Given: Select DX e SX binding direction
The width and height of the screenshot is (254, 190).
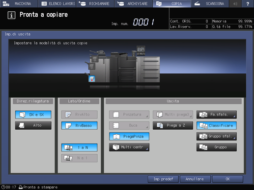Looking at the screenshot, I should pos(33,115).
